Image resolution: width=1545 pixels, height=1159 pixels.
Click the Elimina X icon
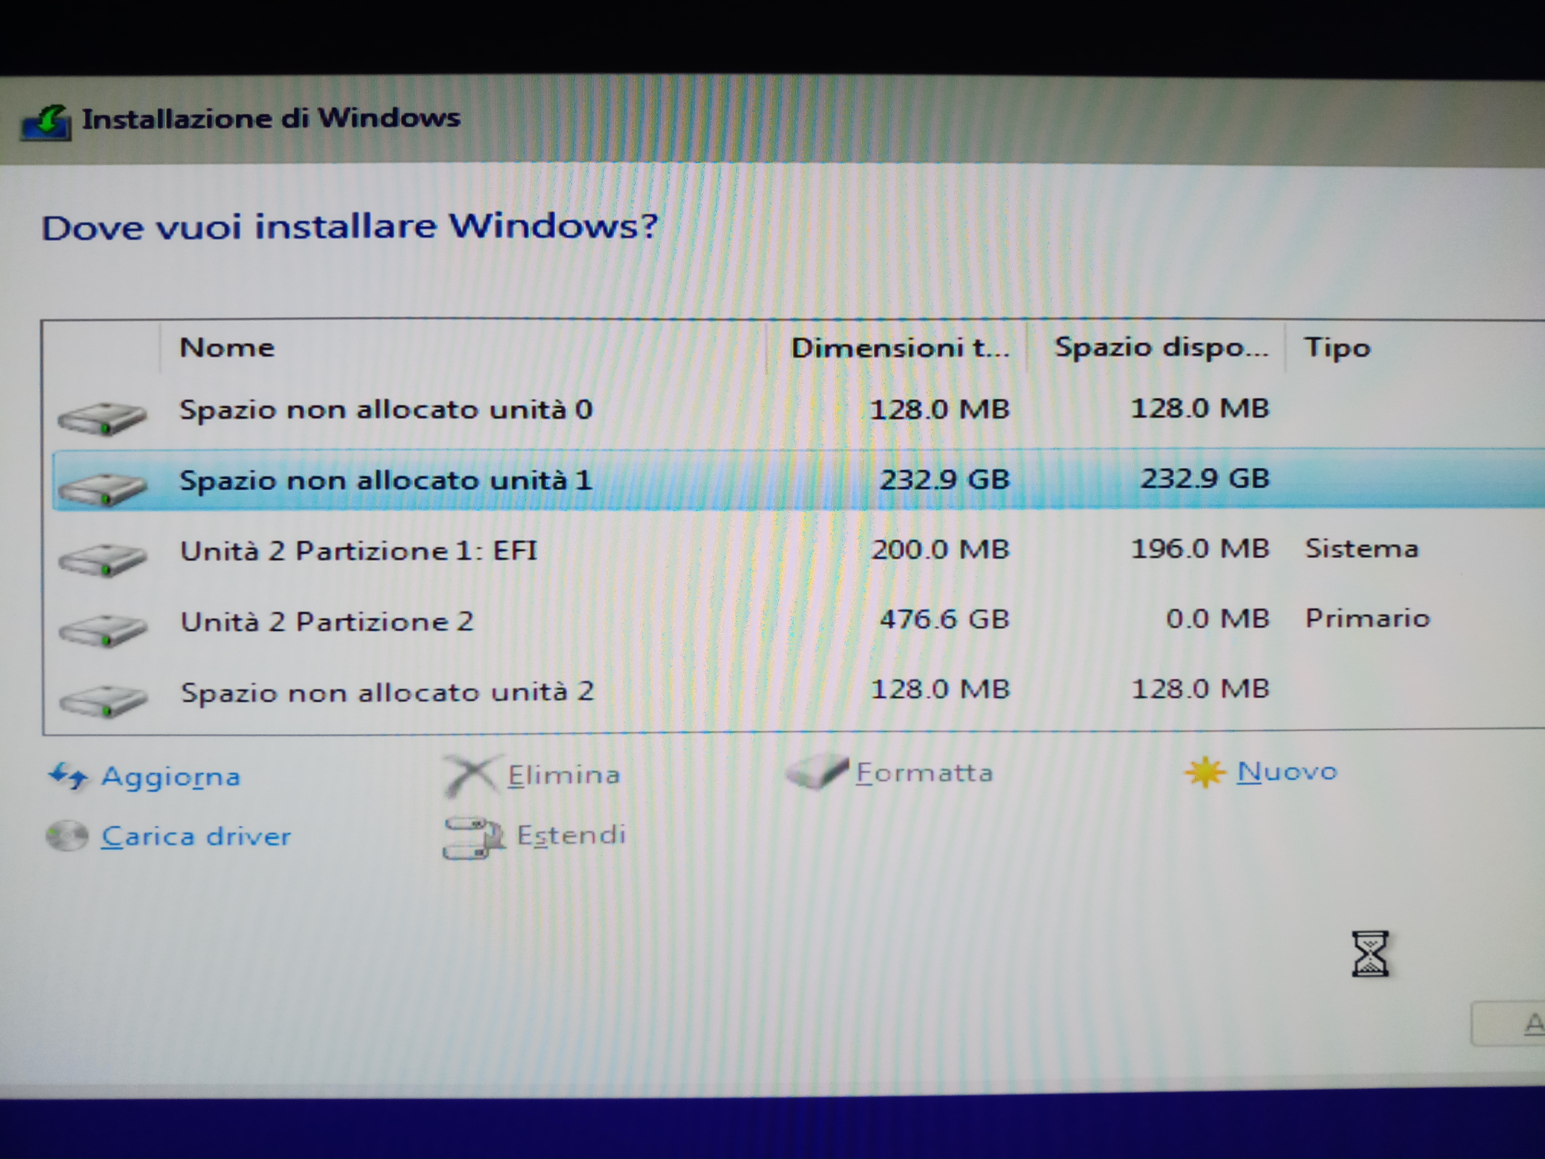click(472, 775)
